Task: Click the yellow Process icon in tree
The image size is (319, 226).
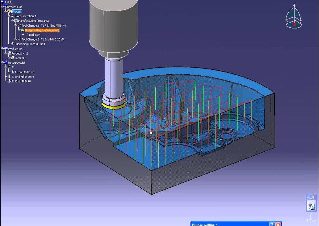Action: pyautogui.click(x=9, y=11)
